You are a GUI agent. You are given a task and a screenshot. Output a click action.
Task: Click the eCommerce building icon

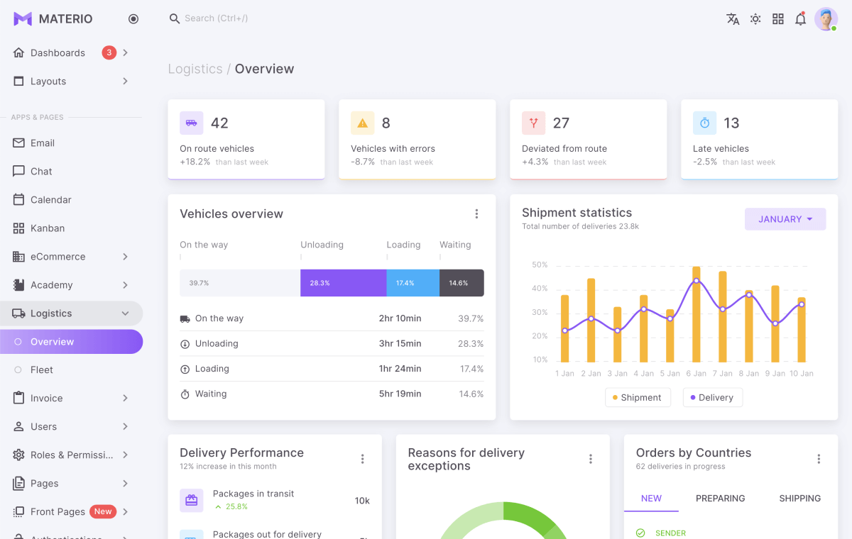pos(18,256)
